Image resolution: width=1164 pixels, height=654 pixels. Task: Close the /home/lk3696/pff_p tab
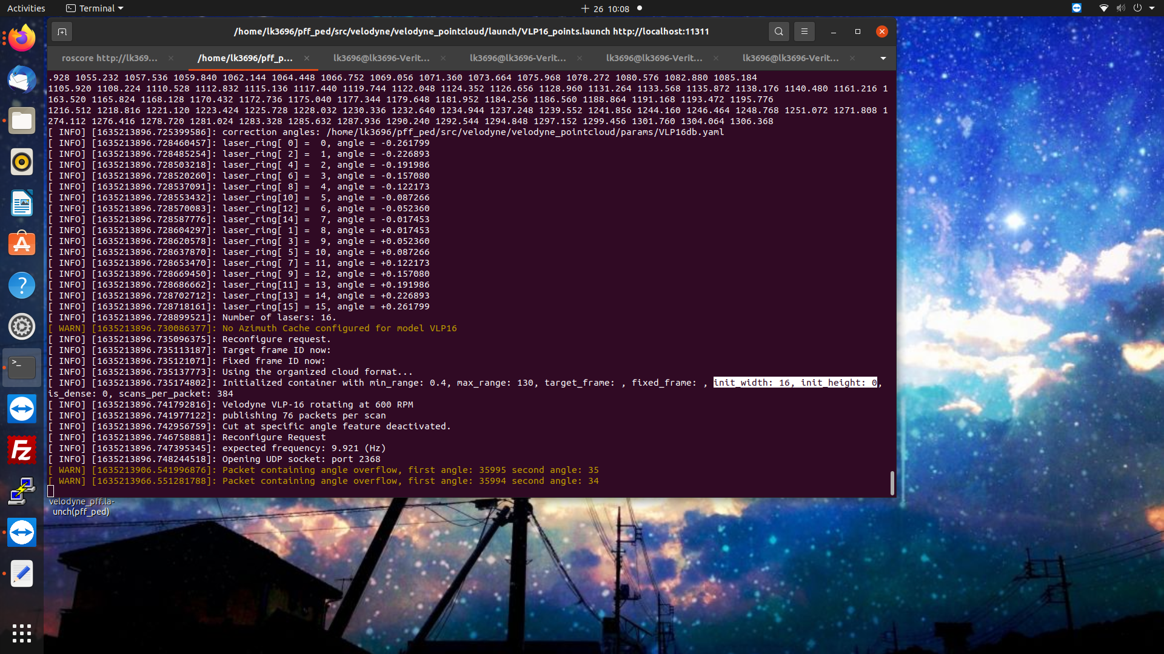coord(307,58)
